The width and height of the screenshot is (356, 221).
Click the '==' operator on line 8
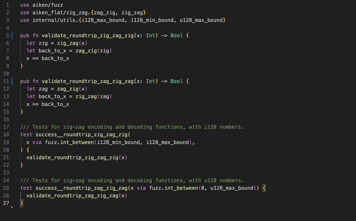[x=35, y=59]
